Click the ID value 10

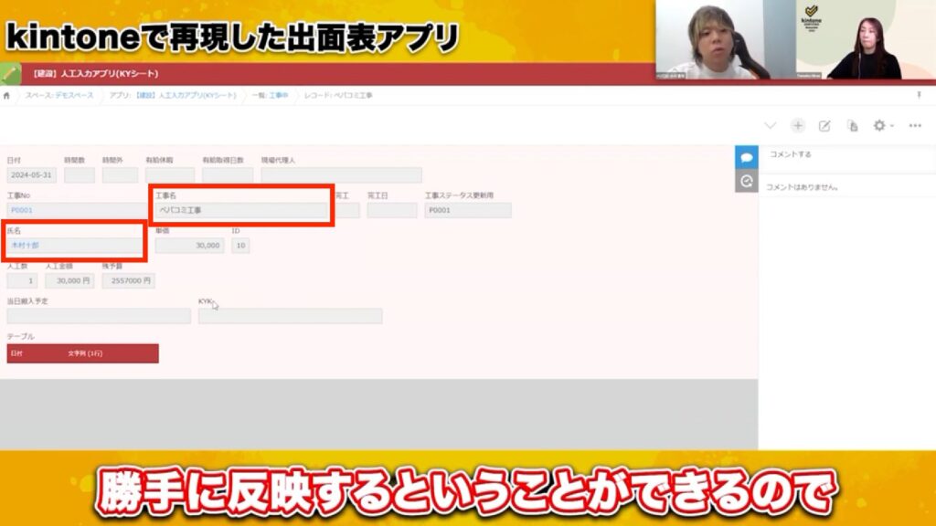pos(240,245)
